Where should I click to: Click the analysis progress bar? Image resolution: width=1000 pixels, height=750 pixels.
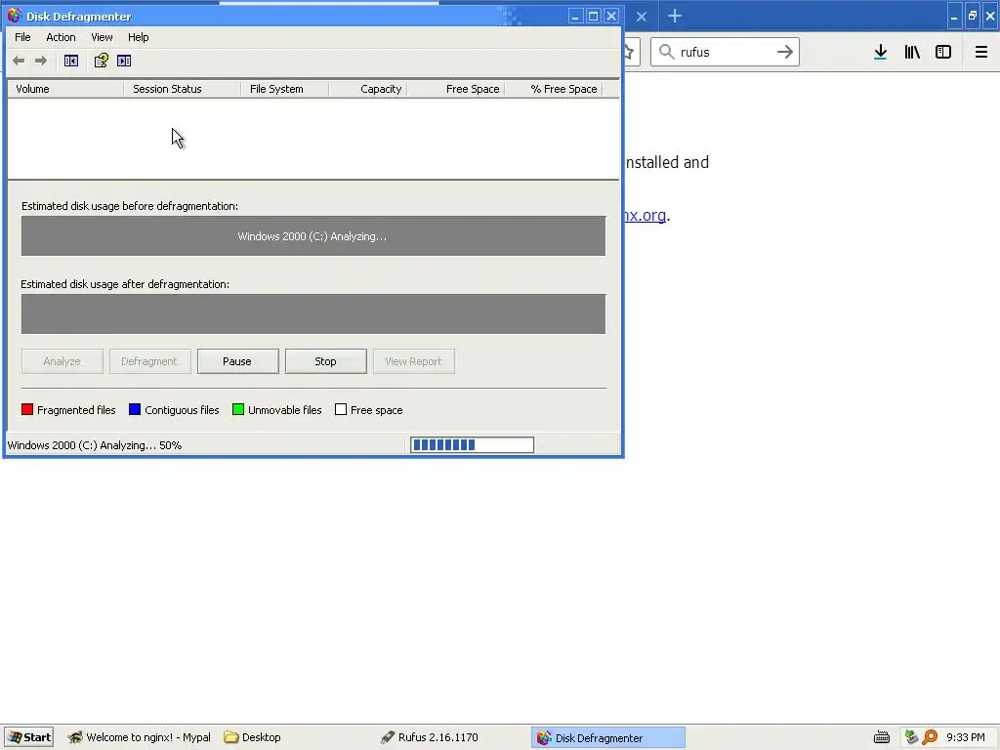tap(472, 445)
